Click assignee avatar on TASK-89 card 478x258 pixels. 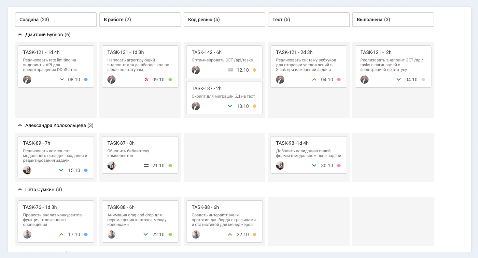coord(27,170)
